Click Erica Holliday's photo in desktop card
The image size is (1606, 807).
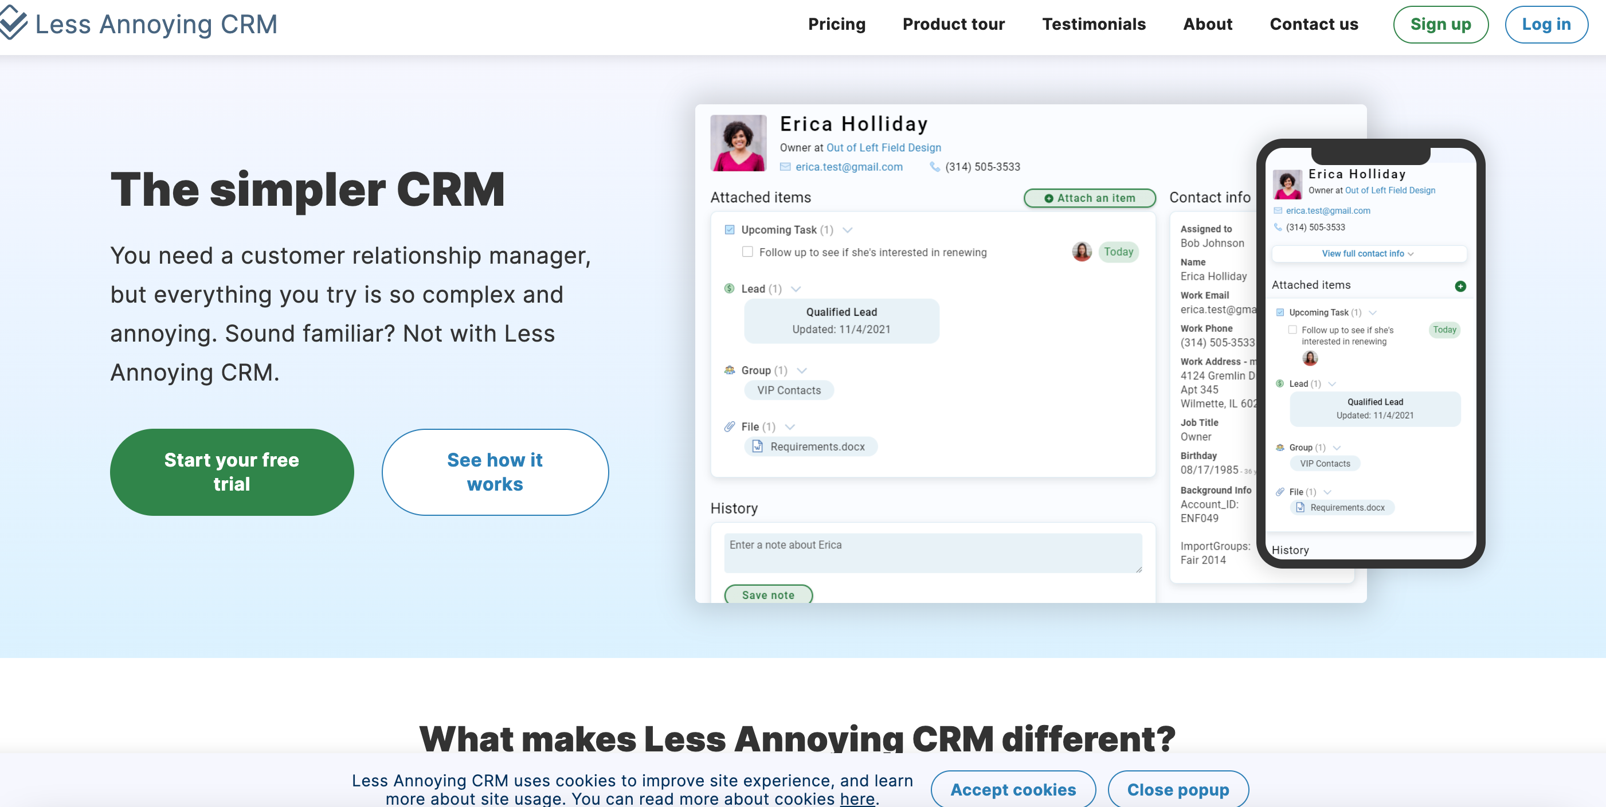[x=738, y=143]
